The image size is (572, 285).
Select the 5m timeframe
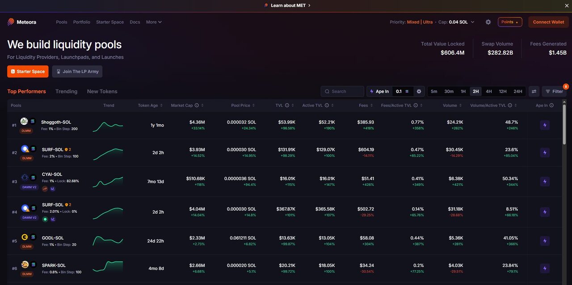434,91
